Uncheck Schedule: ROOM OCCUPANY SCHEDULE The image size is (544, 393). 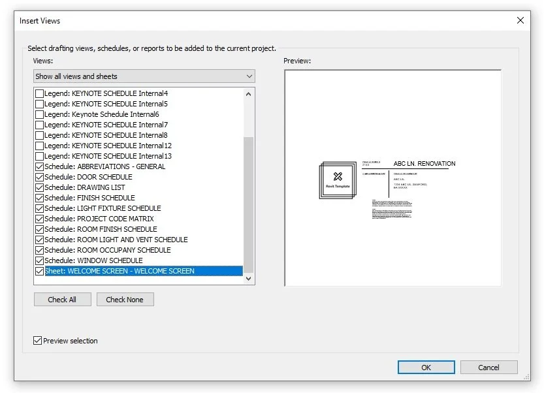pos(39,250)
